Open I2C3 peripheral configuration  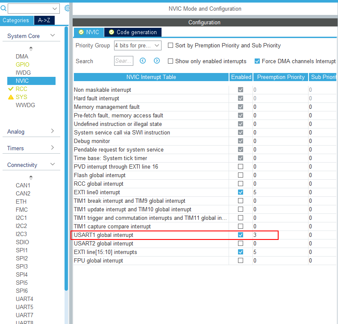(21, 234)
